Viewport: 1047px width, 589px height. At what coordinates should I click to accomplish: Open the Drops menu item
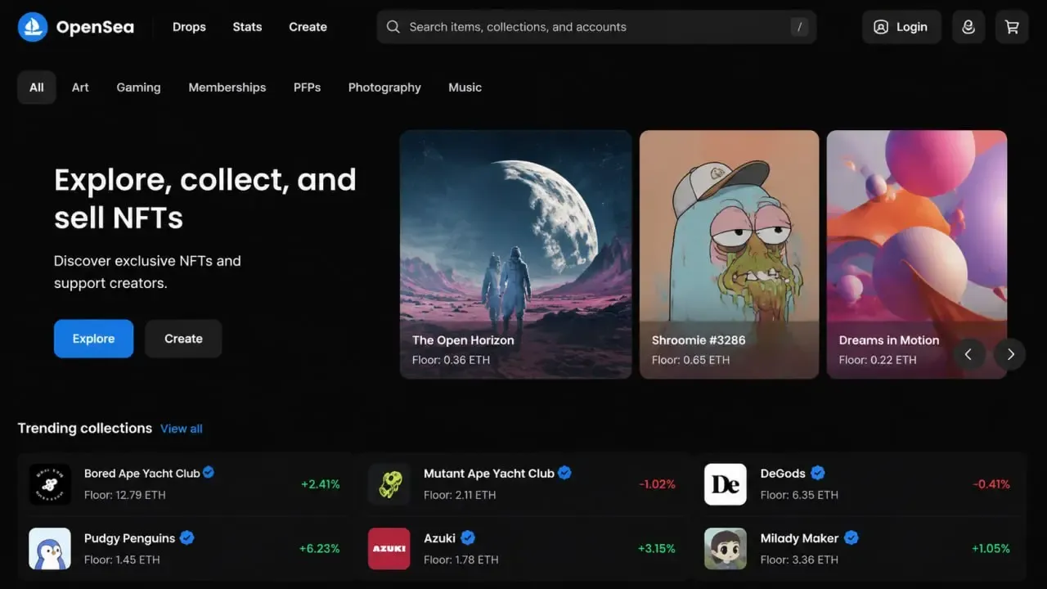tap(189, 27)
